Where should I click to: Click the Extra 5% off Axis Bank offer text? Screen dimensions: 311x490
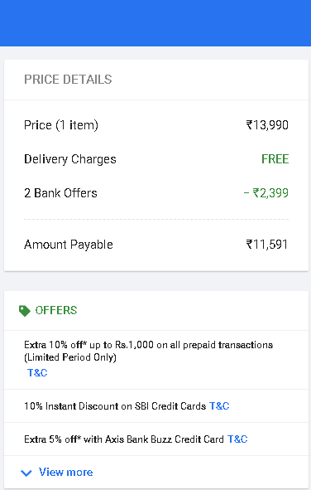click(124, 439)
